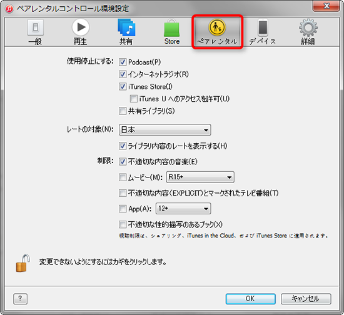Image resolution: width=344 pixels, height=315 pixels.
Task: Toggle ライブラリ内容のレートを表示する(H)
Action: tap(123, 146)
